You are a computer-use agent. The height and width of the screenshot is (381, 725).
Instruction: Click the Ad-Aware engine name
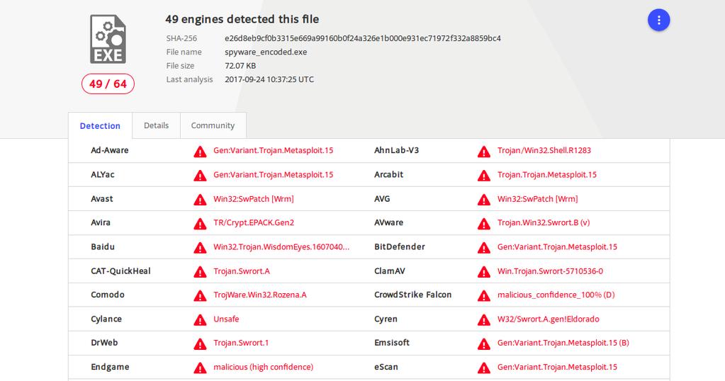click(110, 150)
